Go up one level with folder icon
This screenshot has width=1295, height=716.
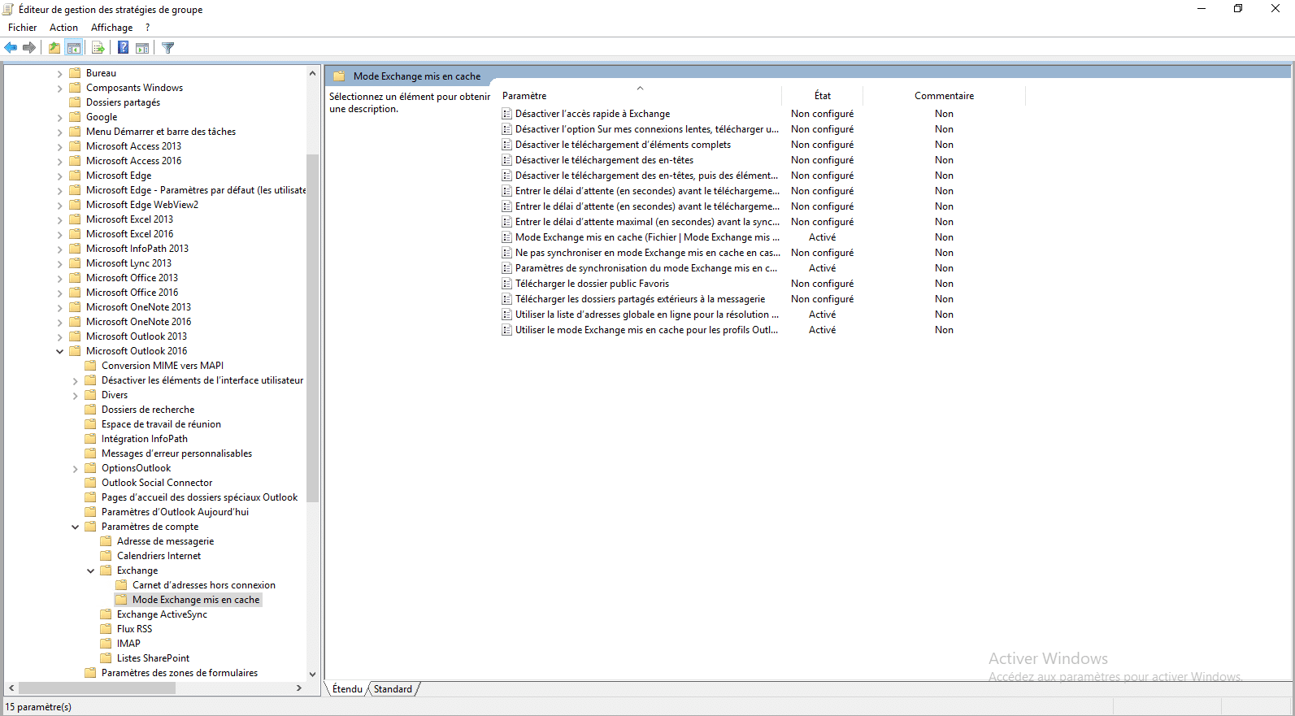point(54,48)
